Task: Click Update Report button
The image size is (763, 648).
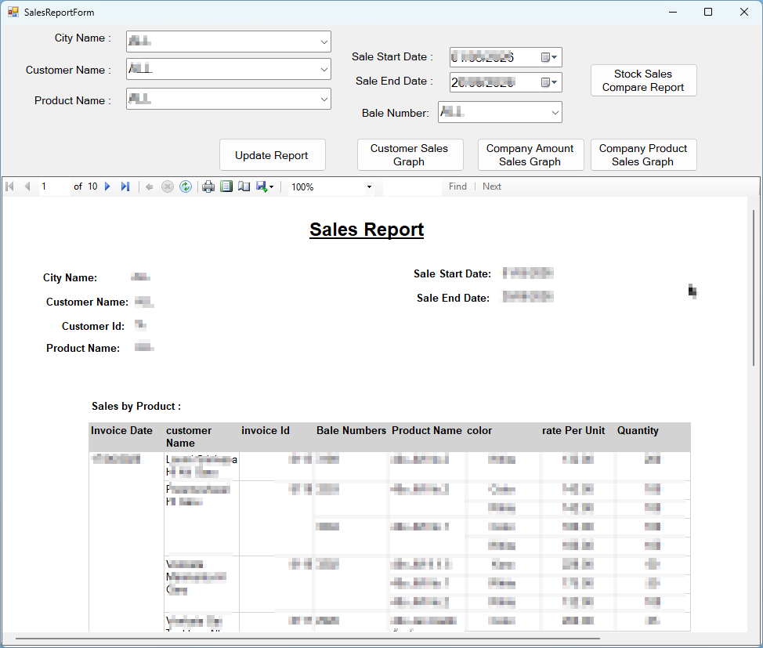Action: [x=272, y=155]
